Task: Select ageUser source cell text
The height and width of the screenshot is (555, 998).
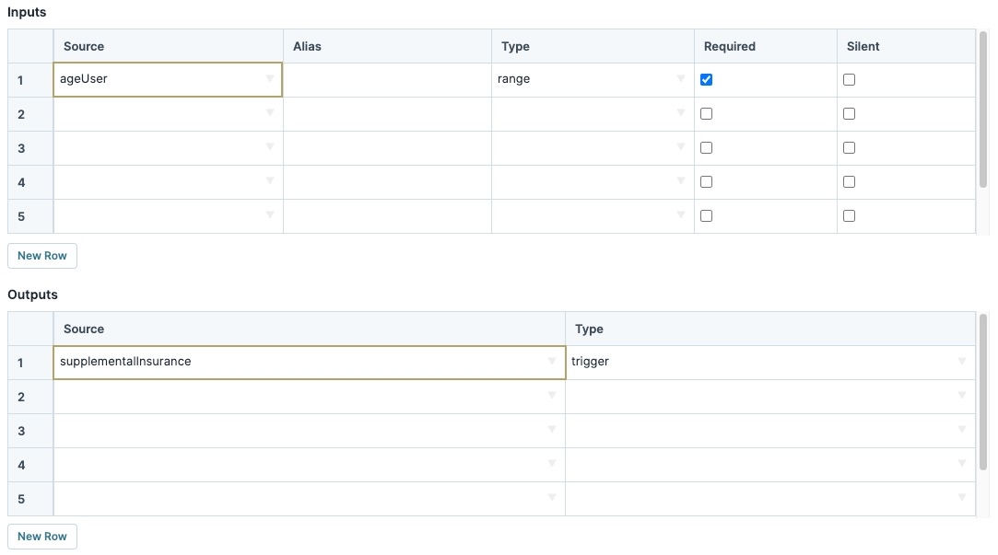Action: pyautogui.click(x=83, y=79)
